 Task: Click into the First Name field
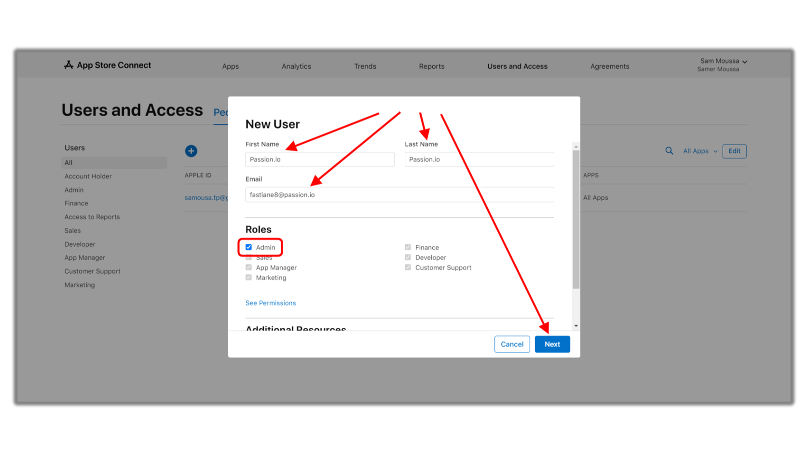(320, 160)
